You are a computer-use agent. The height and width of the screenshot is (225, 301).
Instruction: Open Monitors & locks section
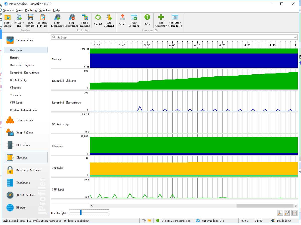click(x=26, y=170)
